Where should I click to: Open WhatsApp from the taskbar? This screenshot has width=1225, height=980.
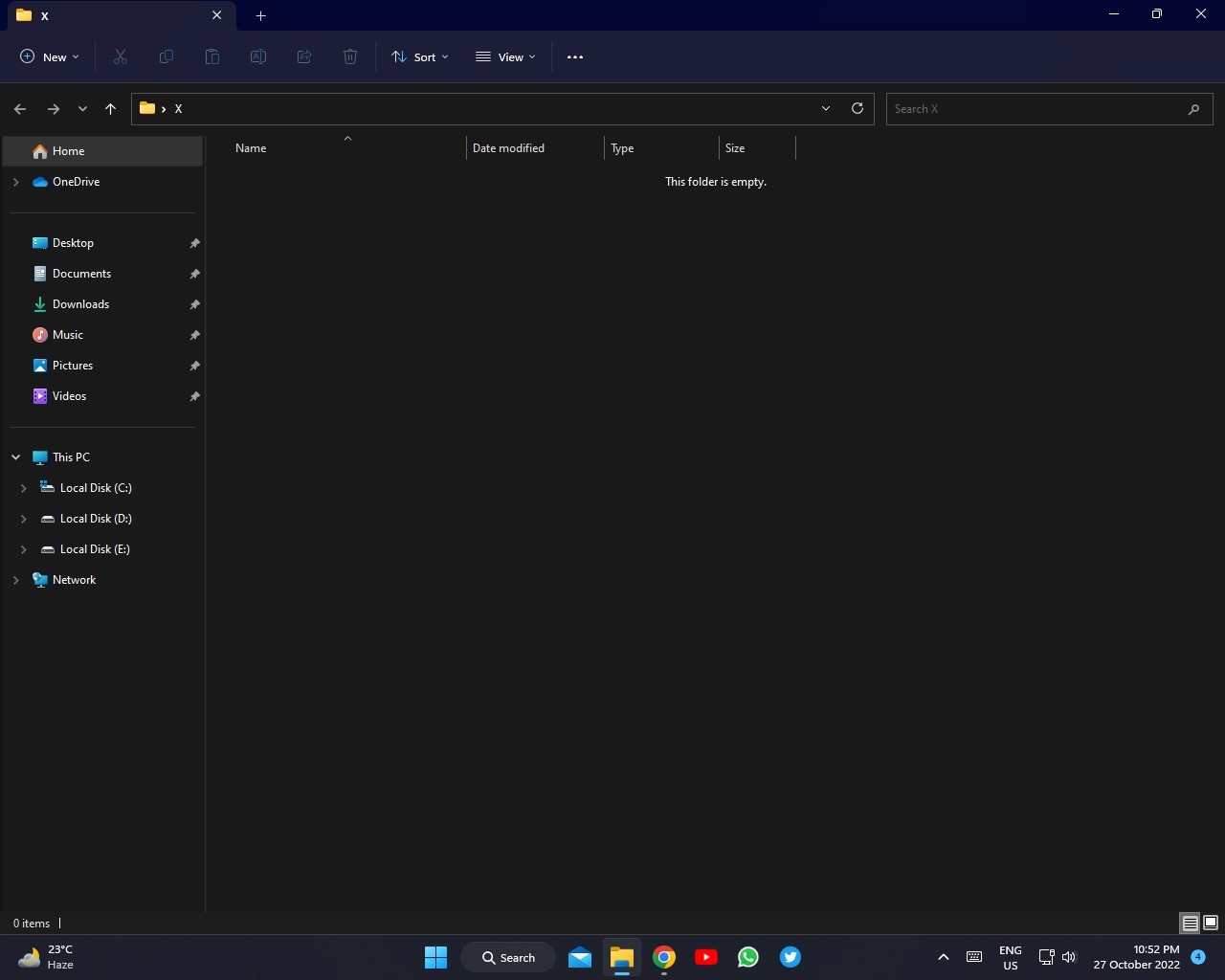click(748, 957)
